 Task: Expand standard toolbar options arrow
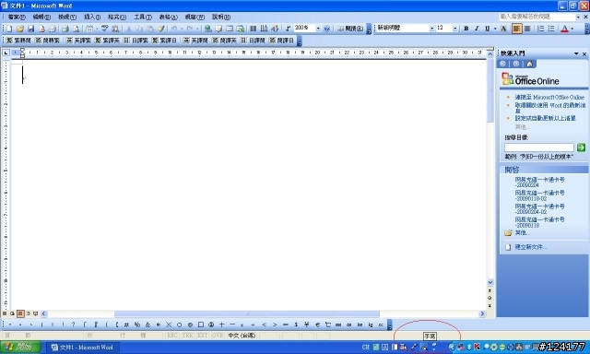369,29
